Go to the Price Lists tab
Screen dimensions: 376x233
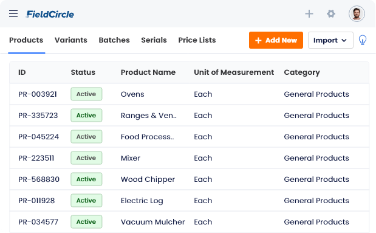point(197,40)
